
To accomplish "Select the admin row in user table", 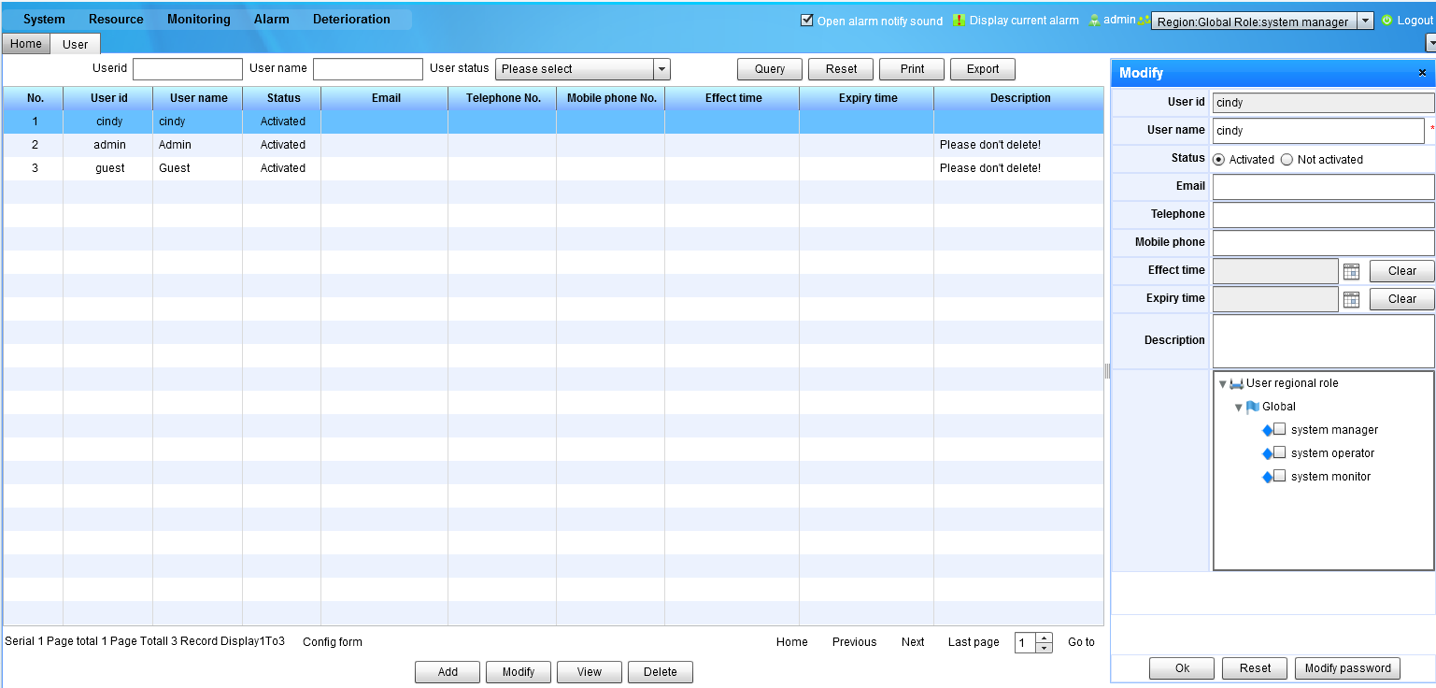I will click(553, 145).
